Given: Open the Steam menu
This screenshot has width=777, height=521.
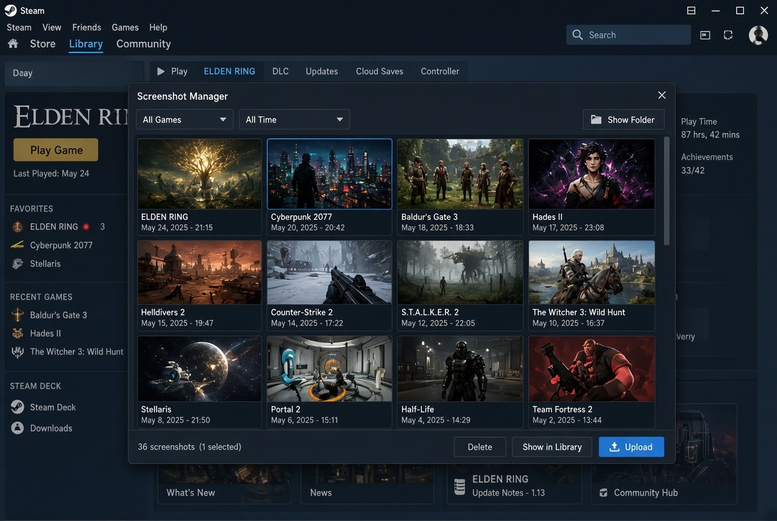Looking at the screenshot, I should click(19, 27).
